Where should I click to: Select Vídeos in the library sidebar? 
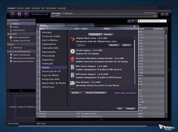[x=21, y=27]
